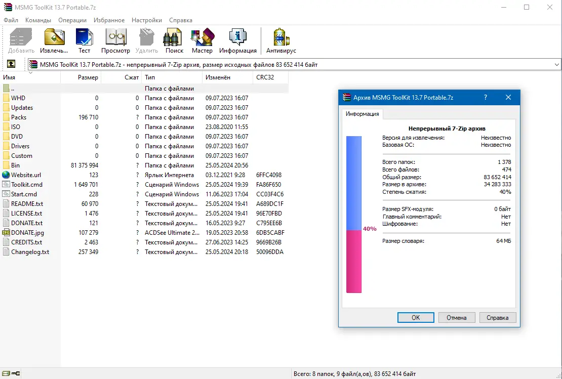Open the Справка menu
Image resolution: width=562 pixels, height=379 pixels.
[x=181, y=20]
